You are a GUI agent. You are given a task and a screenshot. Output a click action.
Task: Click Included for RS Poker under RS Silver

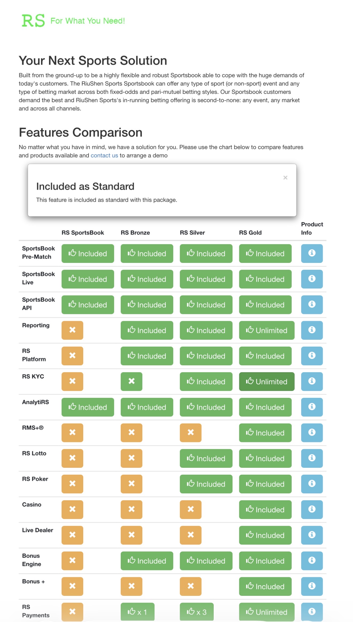tap(206, 484)
